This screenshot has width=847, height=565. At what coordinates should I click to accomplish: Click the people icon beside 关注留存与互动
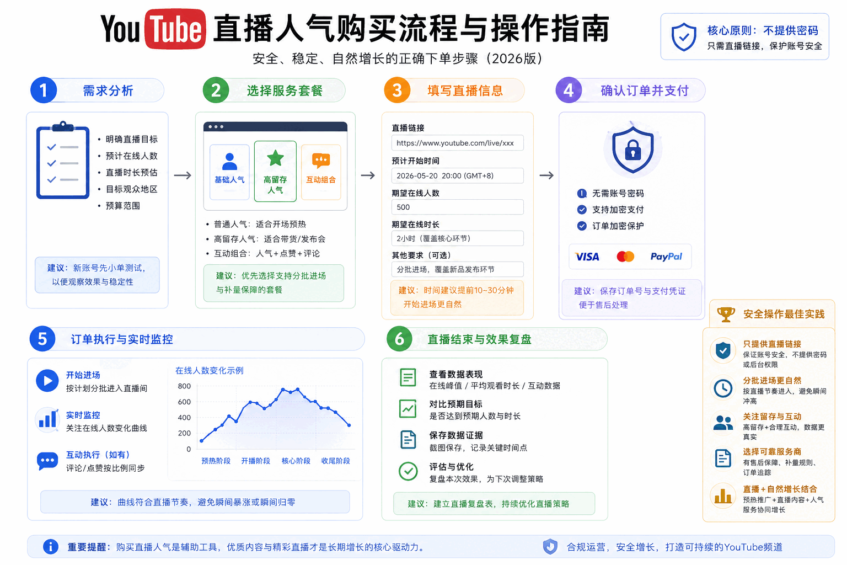[x=723, y=423]
